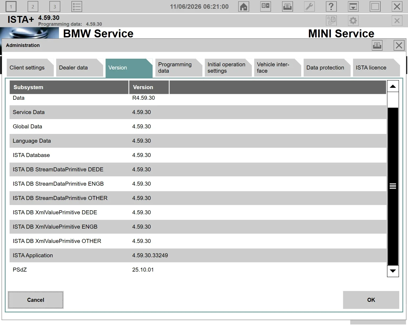Click the top toolbar print icon
408x327 pixels.
[x=287, y=7]
